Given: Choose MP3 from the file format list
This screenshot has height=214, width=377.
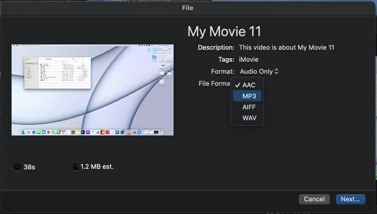Looking at the screenshot, I should tap(249, 96).
